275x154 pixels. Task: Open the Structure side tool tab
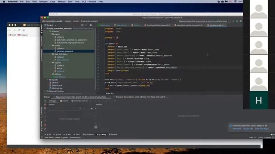(42, 112)
